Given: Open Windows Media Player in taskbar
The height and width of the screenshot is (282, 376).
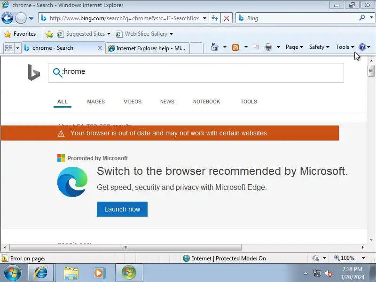Looking at the screenshot, I should [99, 273].
